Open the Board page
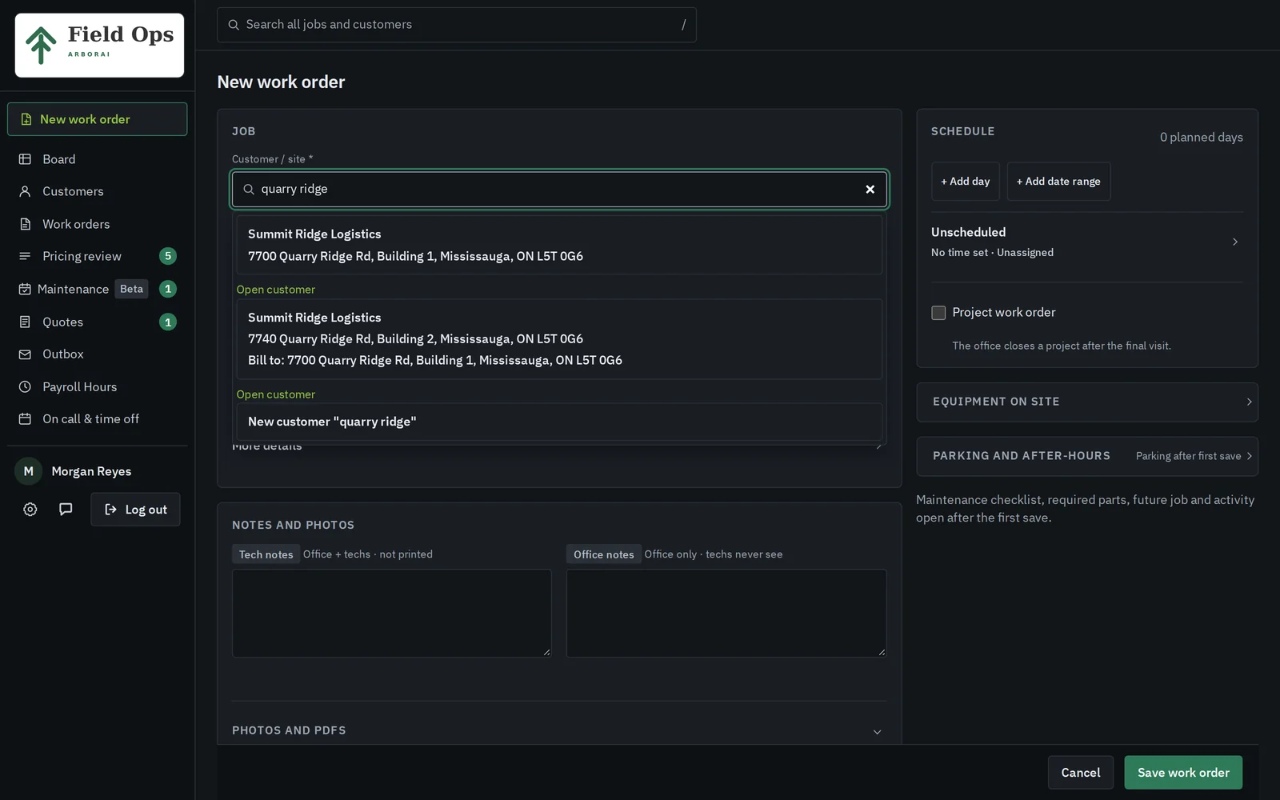Image resolution: width=1280 pixels, height=800 pixels. pyautogui.click(x=97, y=159)
